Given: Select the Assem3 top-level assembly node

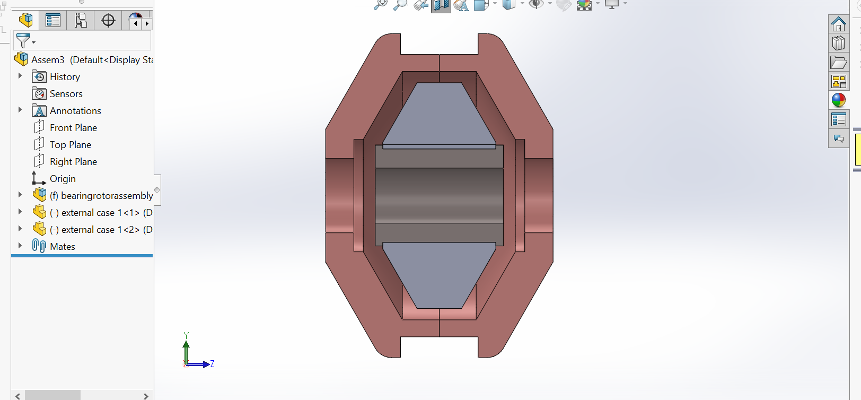Looking at the screenshot, I should tap(92, 60).
